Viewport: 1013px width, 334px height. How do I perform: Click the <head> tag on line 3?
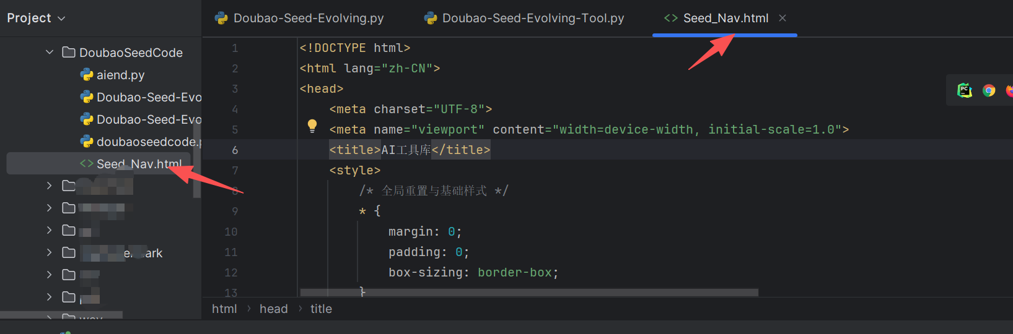(322, 88)
